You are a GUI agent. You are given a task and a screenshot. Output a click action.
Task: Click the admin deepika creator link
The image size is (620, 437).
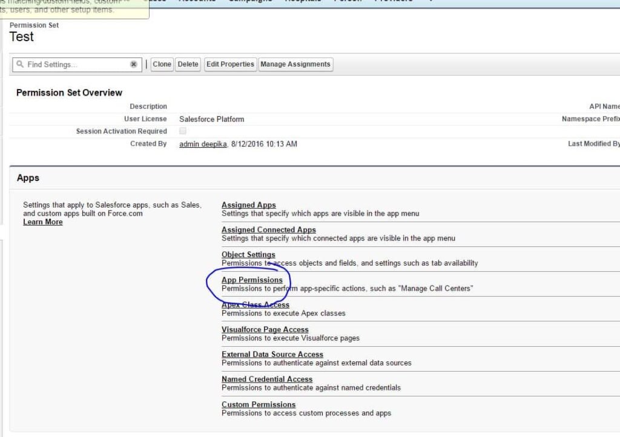pyautogui.click(x=202, y=144)
